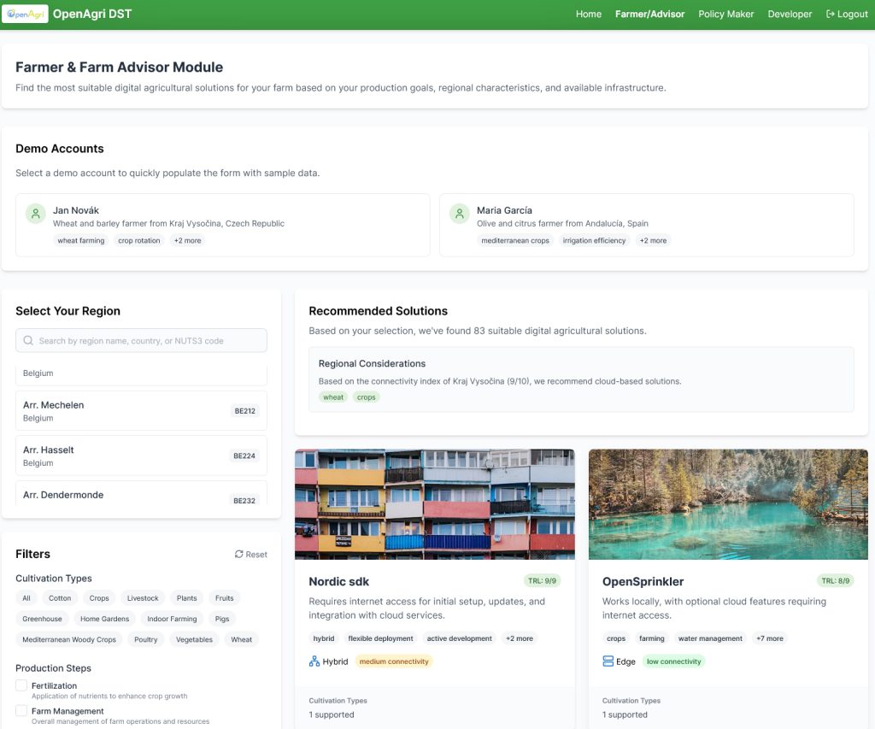Check the Farm Management production step
Viewport: 875px width, 729px height.
[21, 711]
